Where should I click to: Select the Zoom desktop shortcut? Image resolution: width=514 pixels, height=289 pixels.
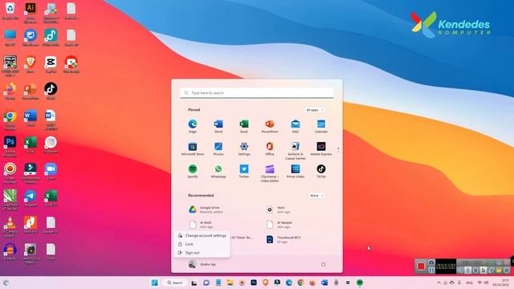pyautogui.click(x=51, y=171)
